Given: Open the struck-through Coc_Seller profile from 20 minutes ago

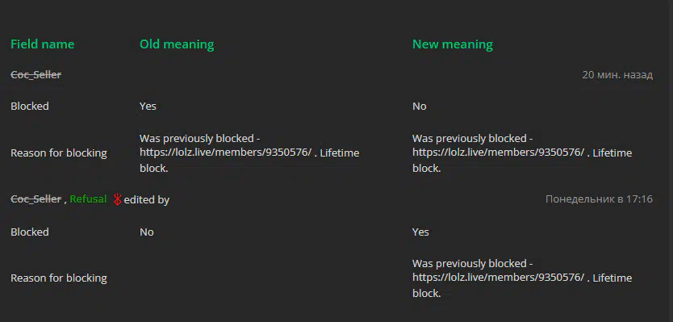Looking at the screenshot, I should (x=36, y=75).
